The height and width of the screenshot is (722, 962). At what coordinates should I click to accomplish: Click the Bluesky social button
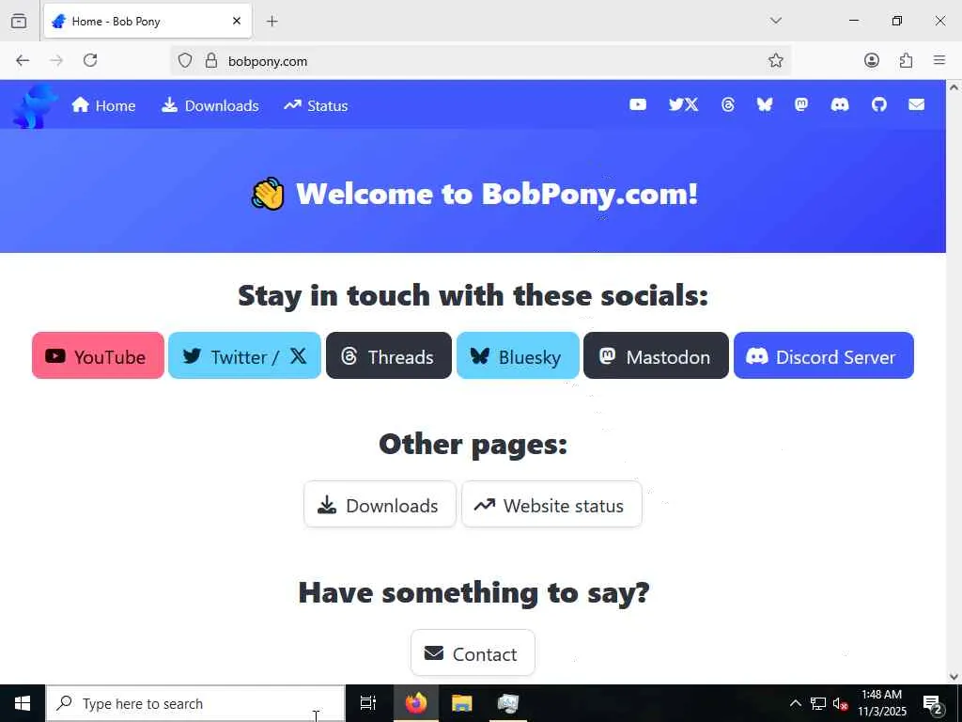518,355
